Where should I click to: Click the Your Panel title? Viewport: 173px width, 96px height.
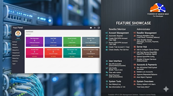click(x=18, y=28)
